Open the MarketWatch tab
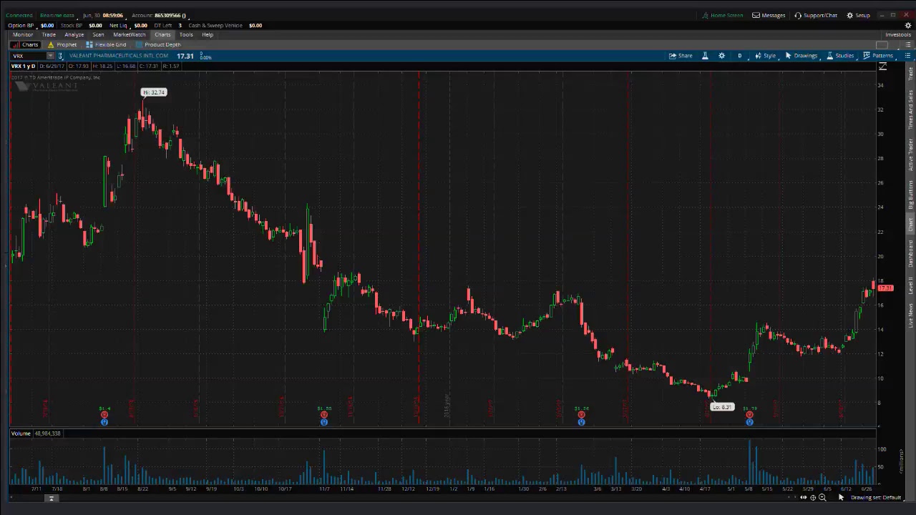916x515 pixels. click(x=130, y=34)
